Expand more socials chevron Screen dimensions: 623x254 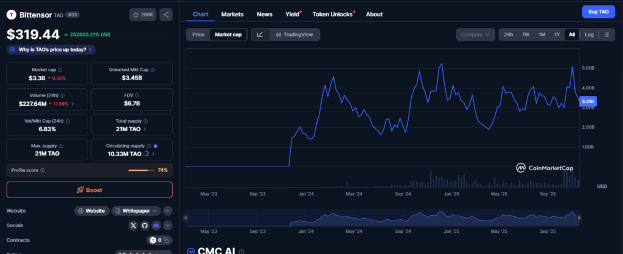coord(167,225)
